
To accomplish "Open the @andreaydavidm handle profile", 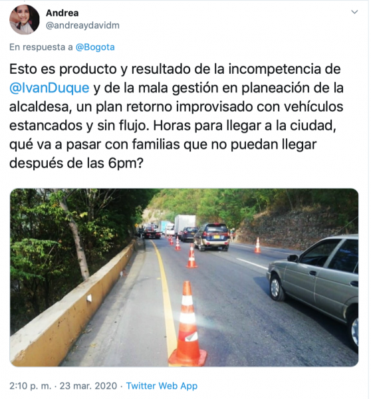I will click(x=82, y=25).
